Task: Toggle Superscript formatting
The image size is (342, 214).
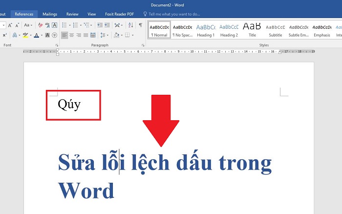Action: tap(5, 35)
